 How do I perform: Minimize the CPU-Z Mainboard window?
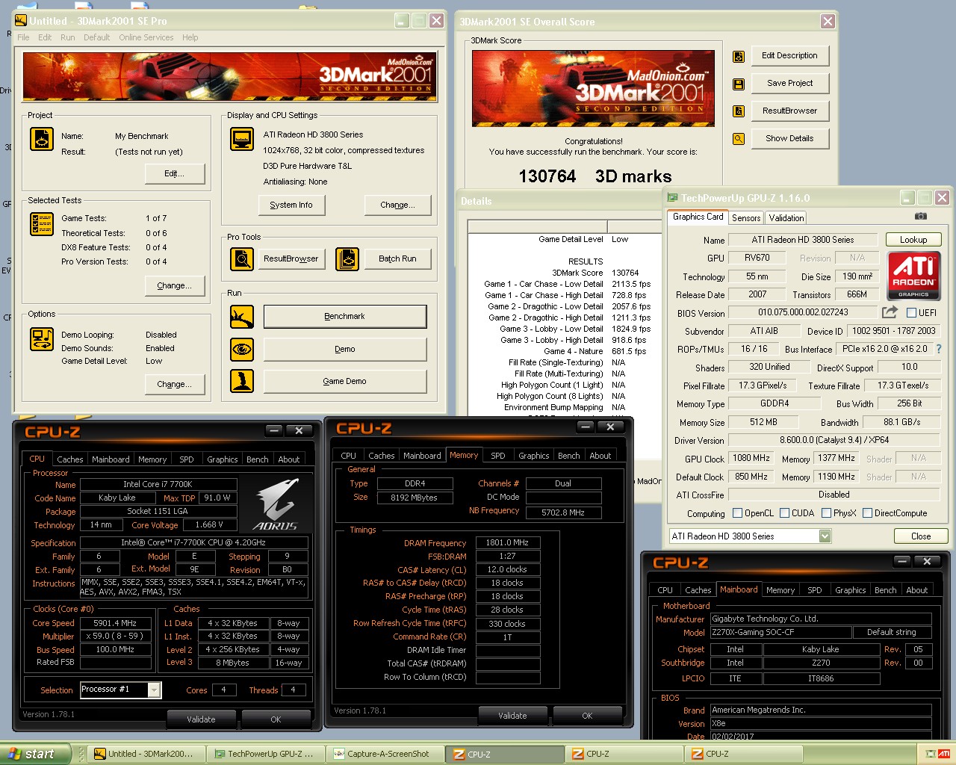(x=902, y=561)
